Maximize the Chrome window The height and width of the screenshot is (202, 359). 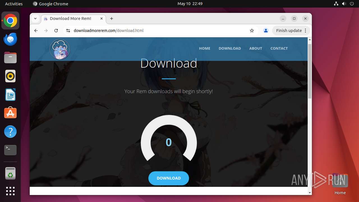coord(294,19)
